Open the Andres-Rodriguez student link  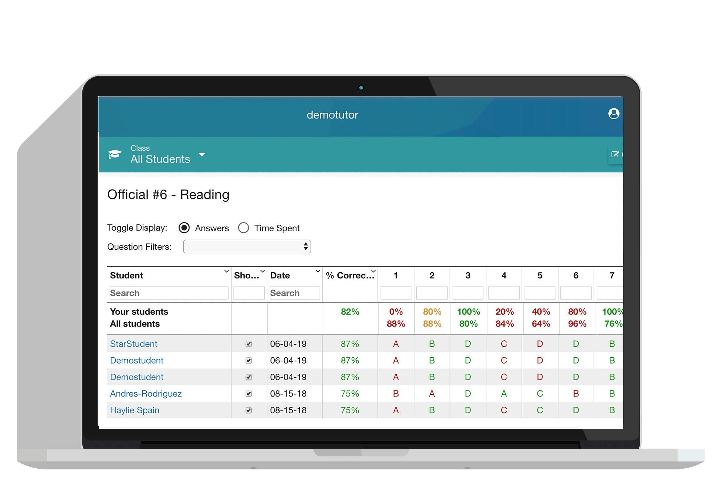[146, 393]
